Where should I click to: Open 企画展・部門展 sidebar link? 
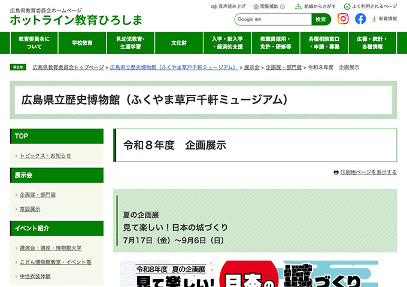pyautogui.click(x=38, y=195)
